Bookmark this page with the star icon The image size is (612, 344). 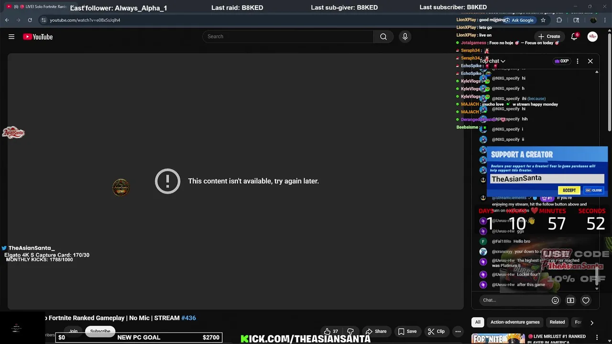coord(543,20)
